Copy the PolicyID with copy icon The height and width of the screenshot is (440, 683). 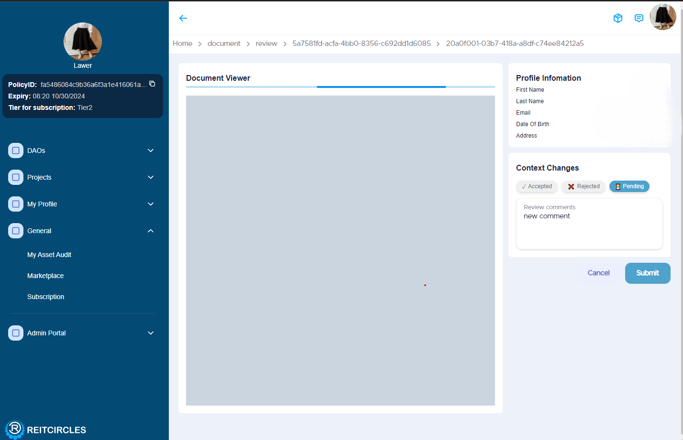(x=152, y=84)
